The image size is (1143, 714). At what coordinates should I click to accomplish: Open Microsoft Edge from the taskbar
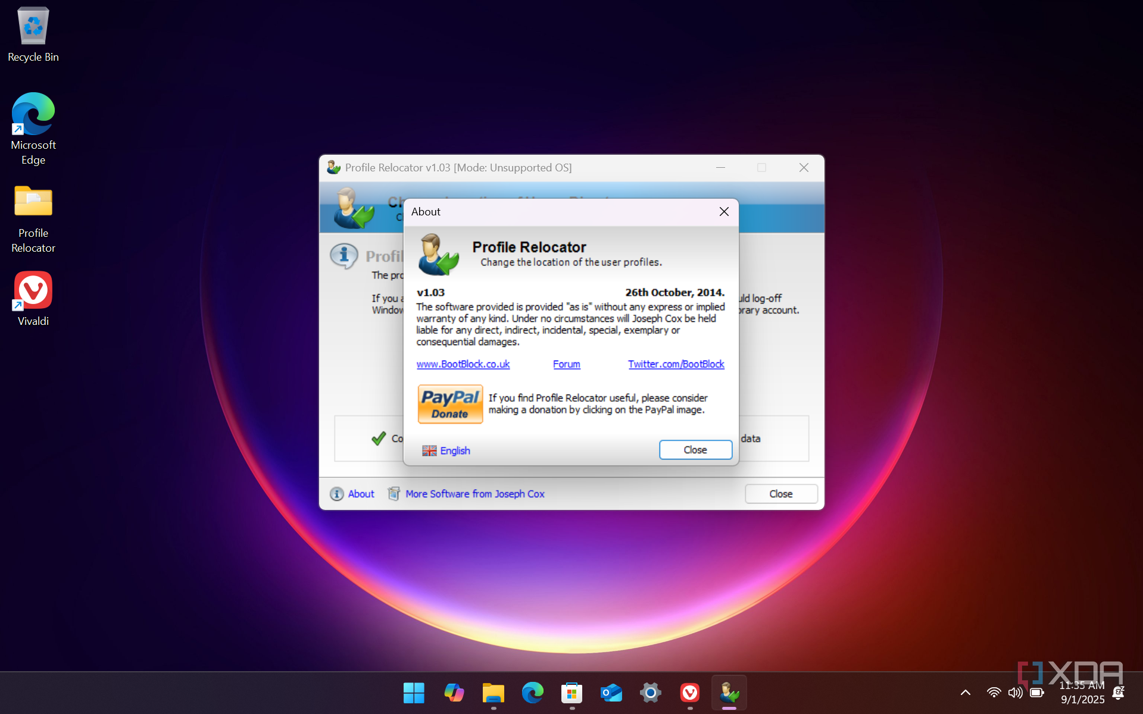[532, 693]
